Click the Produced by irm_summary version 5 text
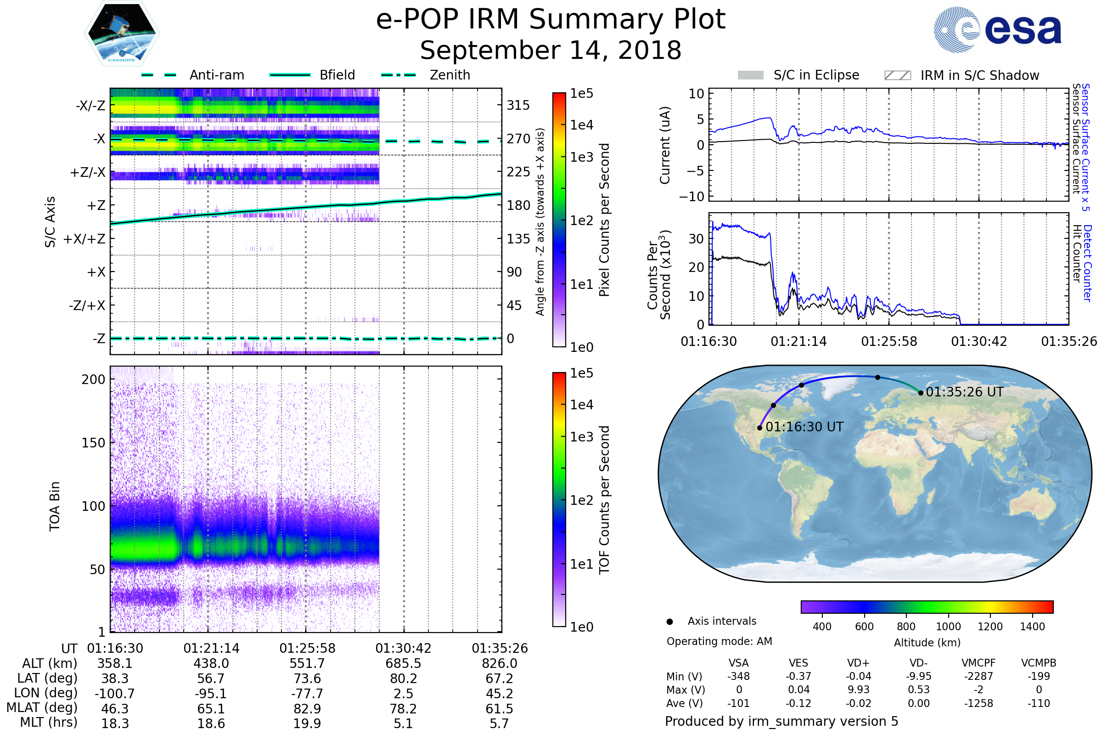1102x735 pixels. (782, 721)
